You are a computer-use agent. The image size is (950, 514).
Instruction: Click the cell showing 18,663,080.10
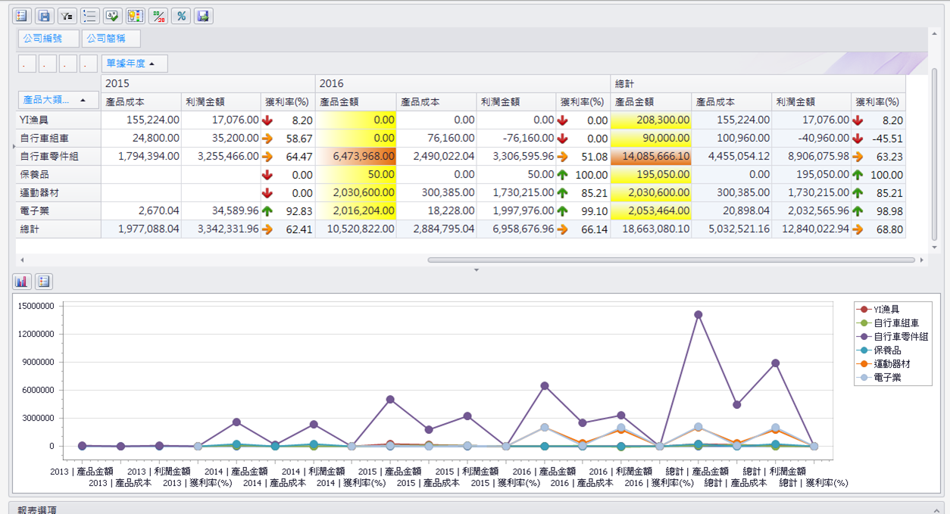point(652,229)
